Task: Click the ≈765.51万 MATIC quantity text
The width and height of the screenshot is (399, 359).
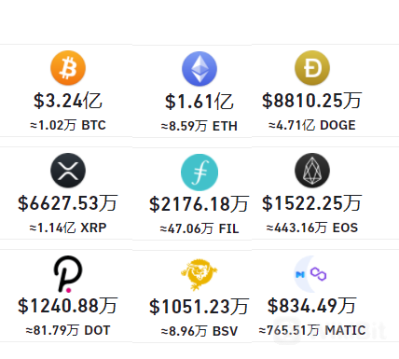Action: 312,330
